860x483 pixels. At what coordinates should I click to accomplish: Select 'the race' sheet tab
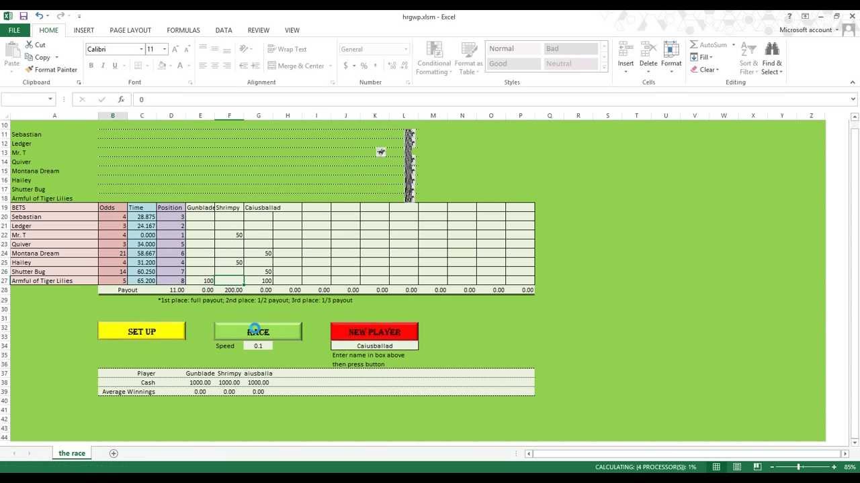click(72, 453)
